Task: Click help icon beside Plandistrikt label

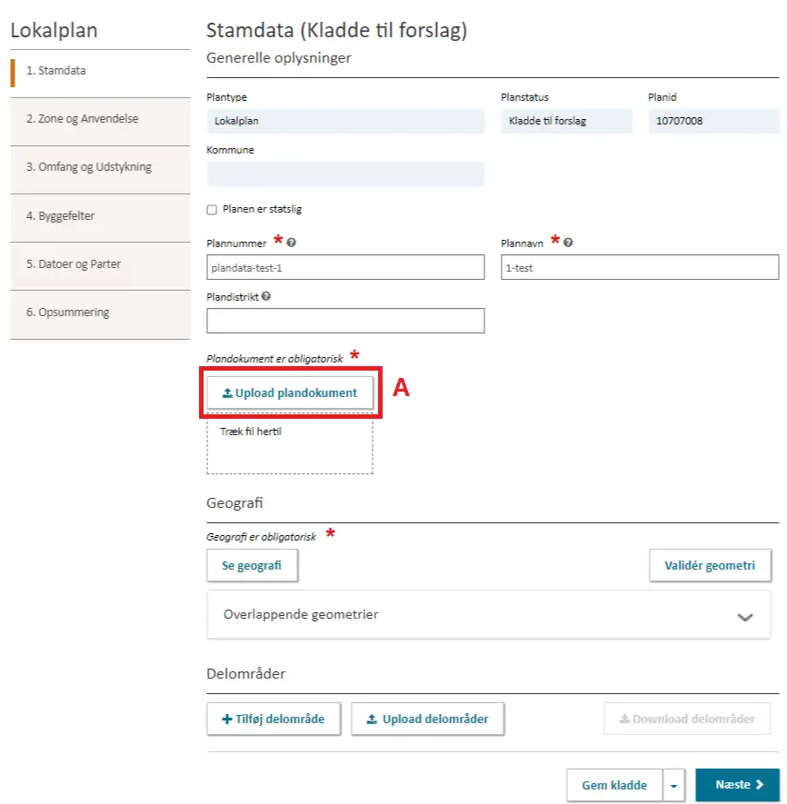Action: [x=266, y=296]
